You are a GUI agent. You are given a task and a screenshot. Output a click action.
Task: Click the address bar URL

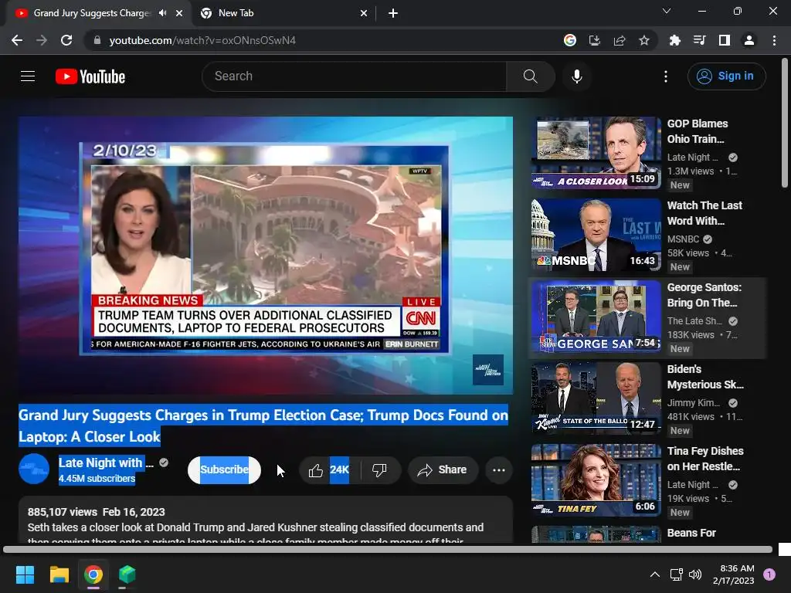[x=202, y=40]
